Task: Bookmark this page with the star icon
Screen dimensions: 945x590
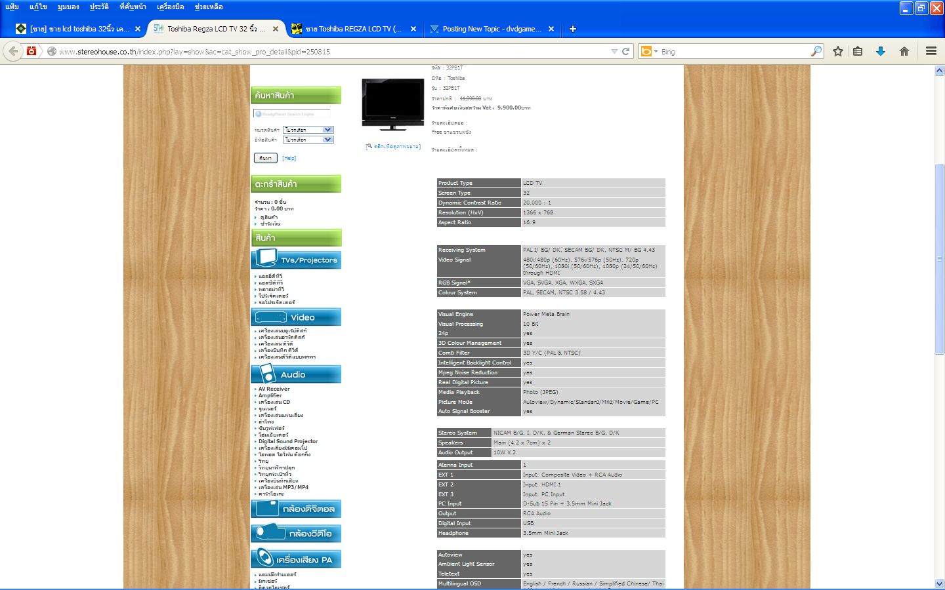Action: point(838,51)
